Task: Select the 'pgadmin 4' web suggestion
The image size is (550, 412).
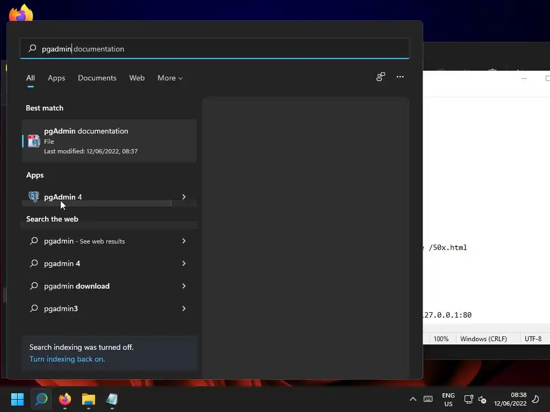Action: (97, 263)
